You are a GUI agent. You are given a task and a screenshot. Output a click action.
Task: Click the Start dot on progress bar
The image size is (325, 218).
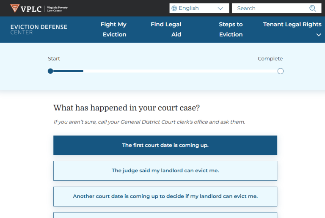pyautogui.click(x=50, y=71)
